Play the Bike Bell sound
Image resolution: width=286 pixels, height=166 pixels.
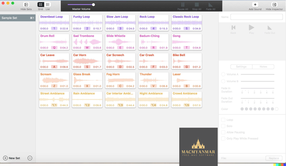tap(187, 61)
